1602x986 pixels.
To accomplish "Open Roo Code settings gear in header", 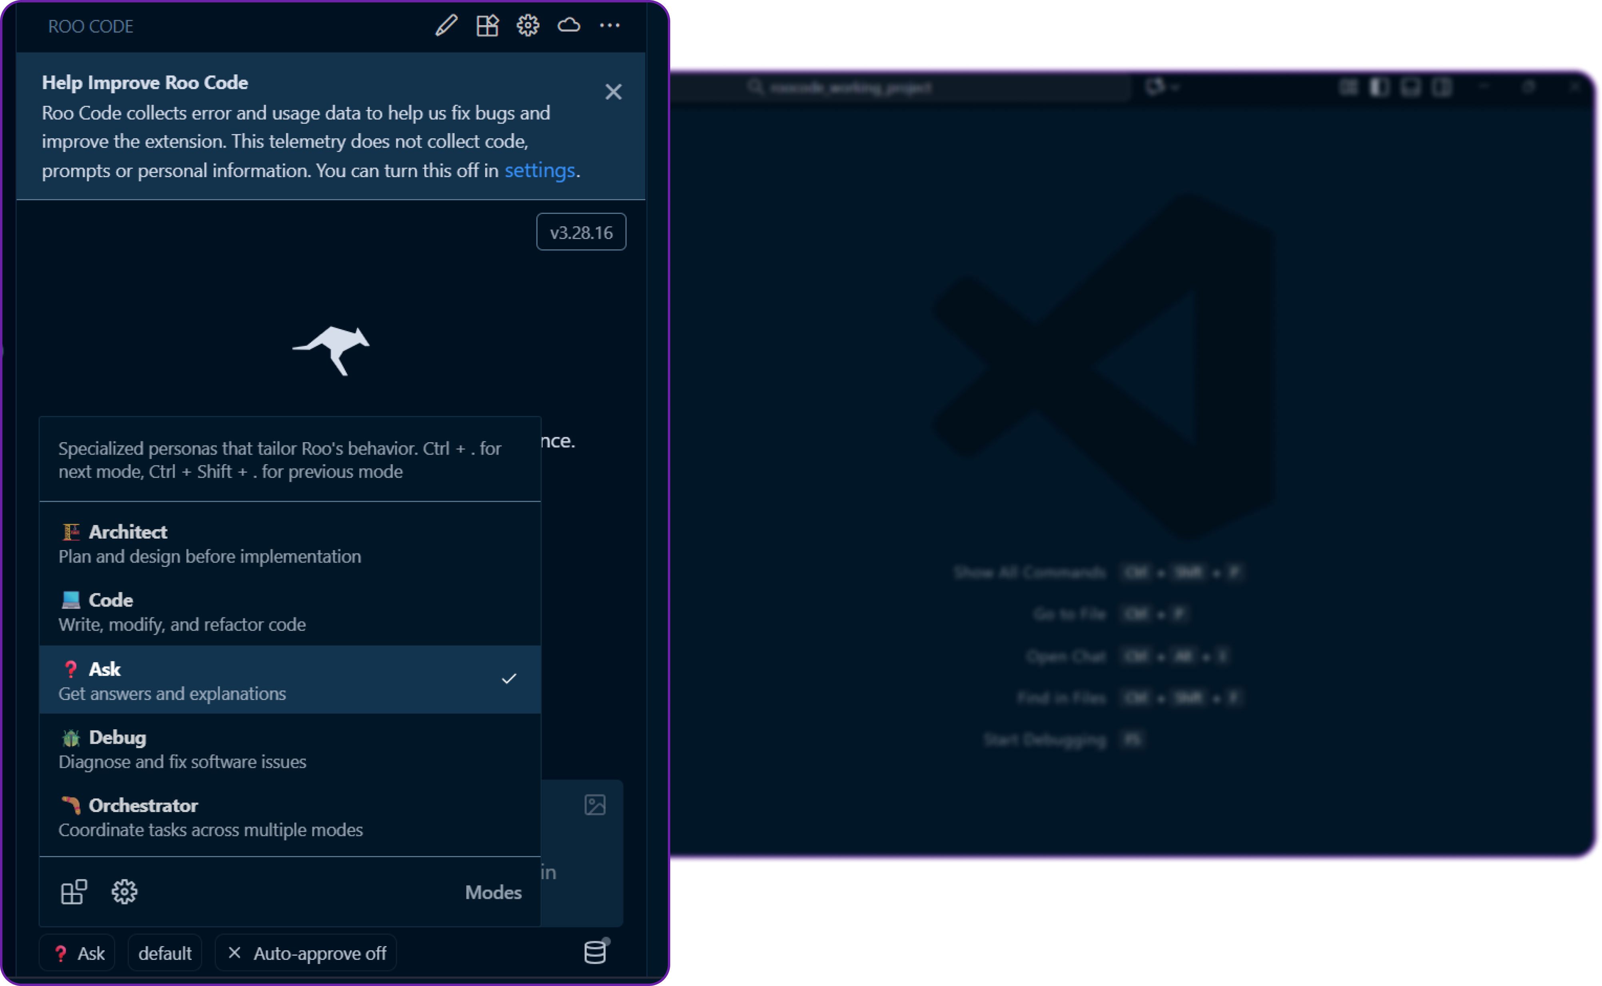I will [527, 26].
